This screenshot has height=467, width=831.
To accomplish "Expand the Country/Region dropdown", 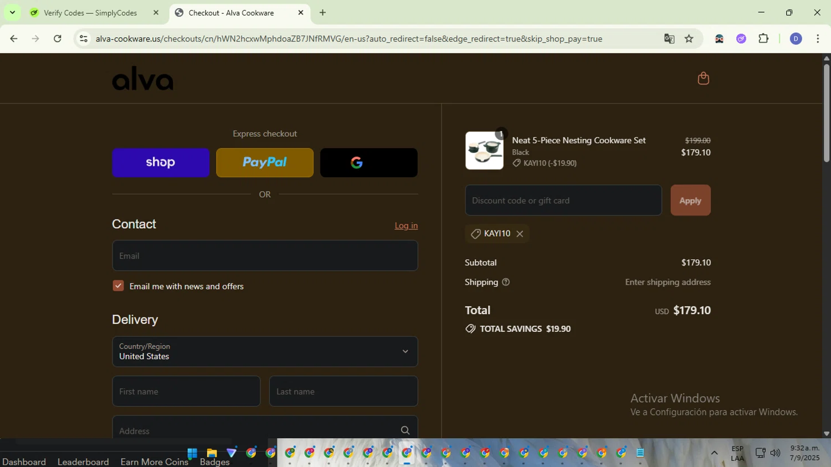I will 265,351.
